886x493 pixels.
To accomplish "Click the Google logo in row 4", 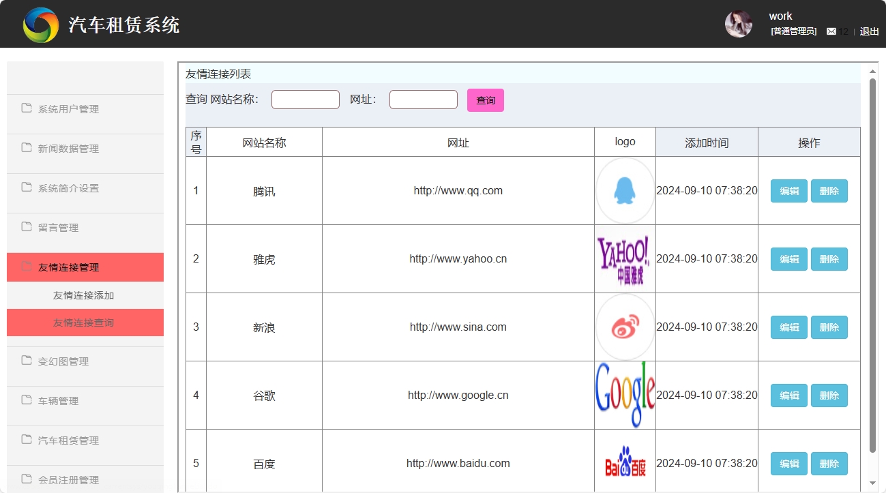I will click(x=624, y=395).
